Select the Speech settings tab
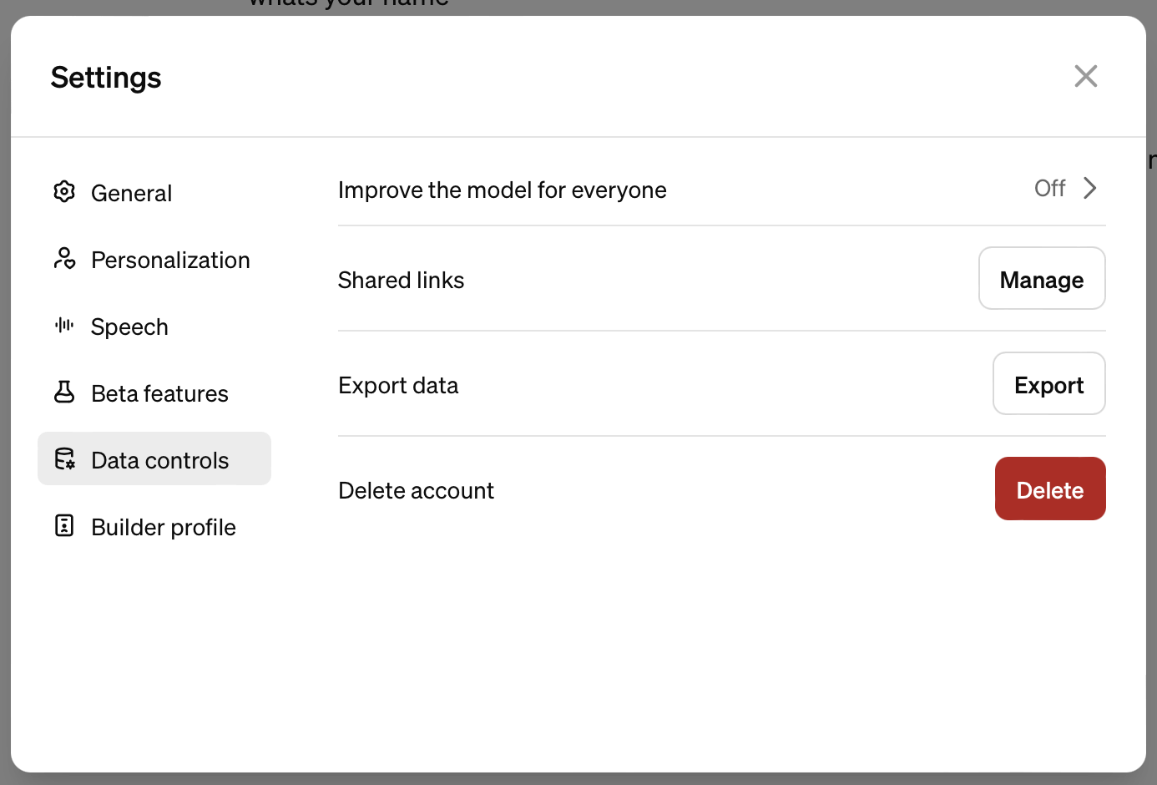This screenshot has height=785, width=1157. pyautogui.click(x=129, y=327)
